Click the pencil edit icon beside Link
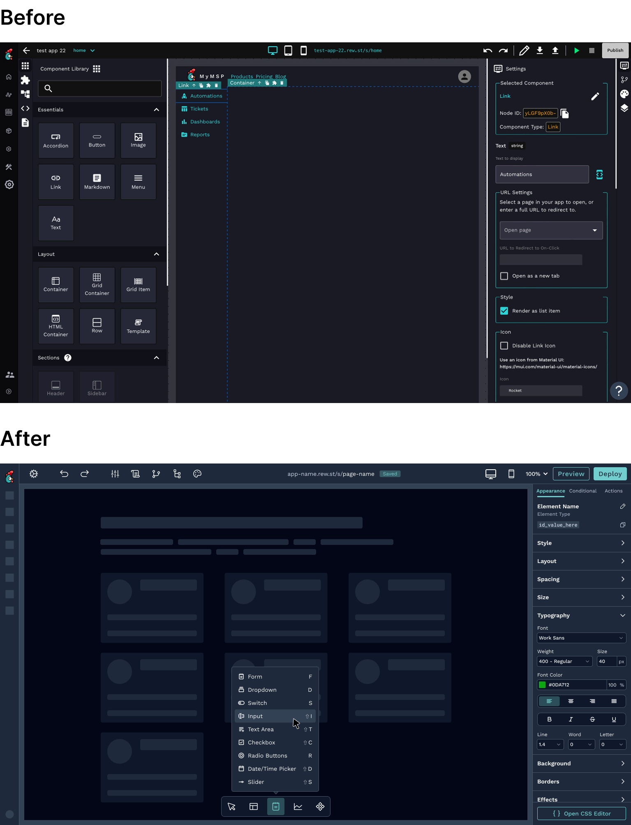631x825 pixels. [595, 97]
